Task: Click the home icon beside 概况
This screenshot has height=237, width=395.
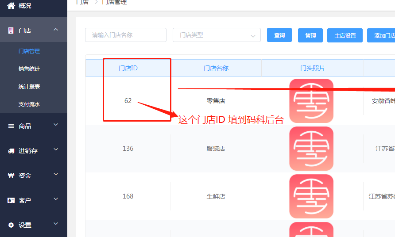Action: [11, 5]
